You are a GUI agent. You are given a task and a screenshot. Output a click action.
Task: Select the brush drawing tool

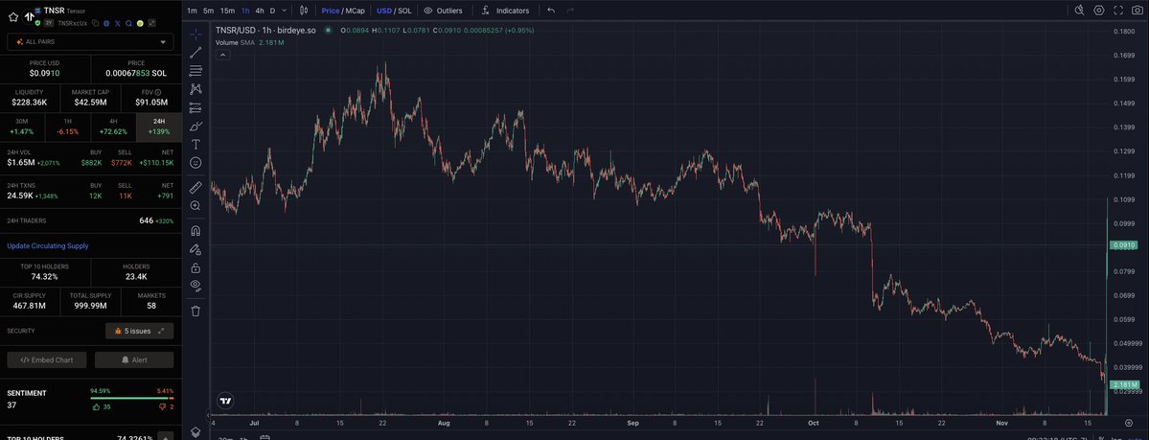[x=195, y=127]
